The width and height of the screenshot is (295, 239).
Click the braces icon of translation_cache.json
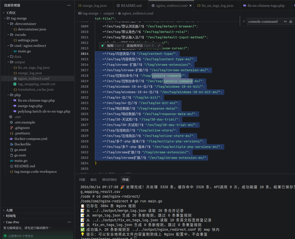click(15, 90)
